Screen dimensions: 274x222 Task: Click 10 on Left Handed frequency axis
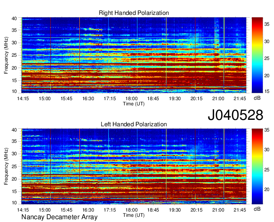tap(15, 202)
